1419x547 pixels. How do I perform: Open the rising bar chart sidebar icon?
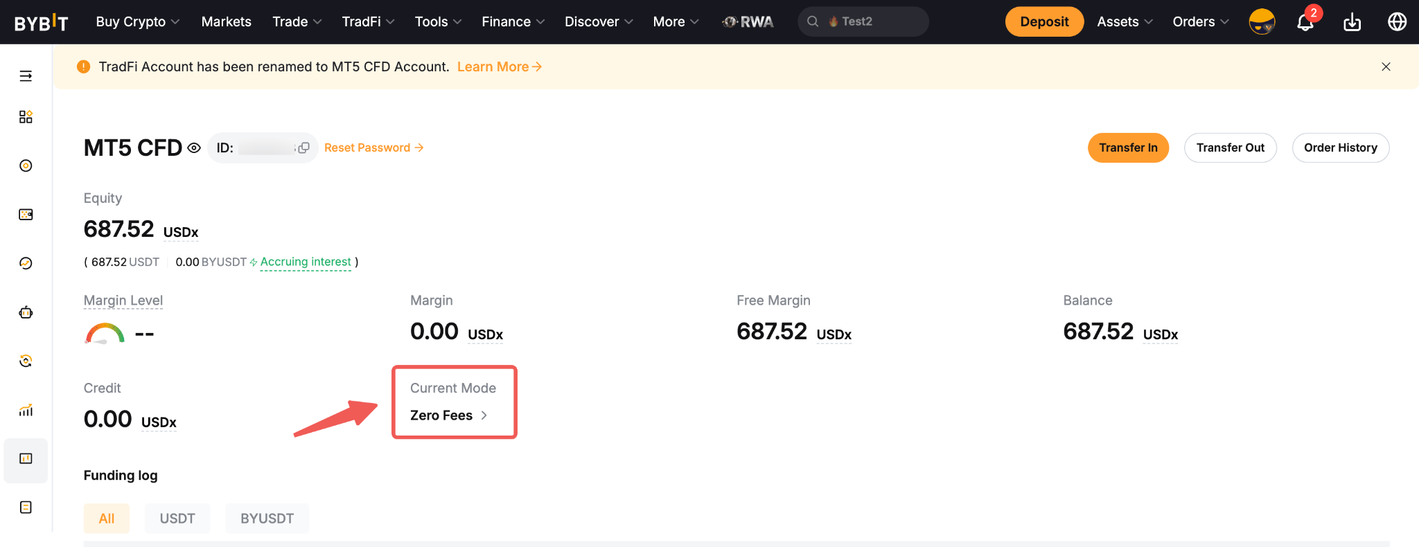point(26,410)
